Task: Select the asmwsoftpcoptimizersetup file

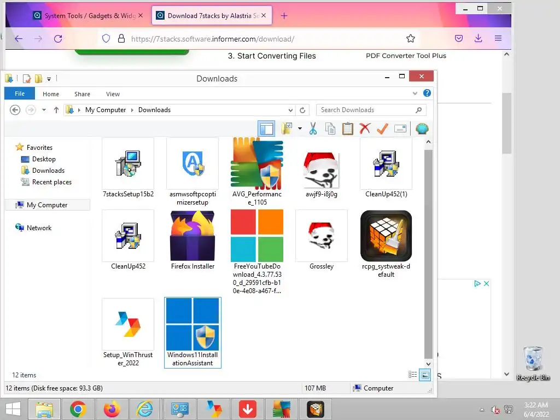Action: click(x=192, y=172)
